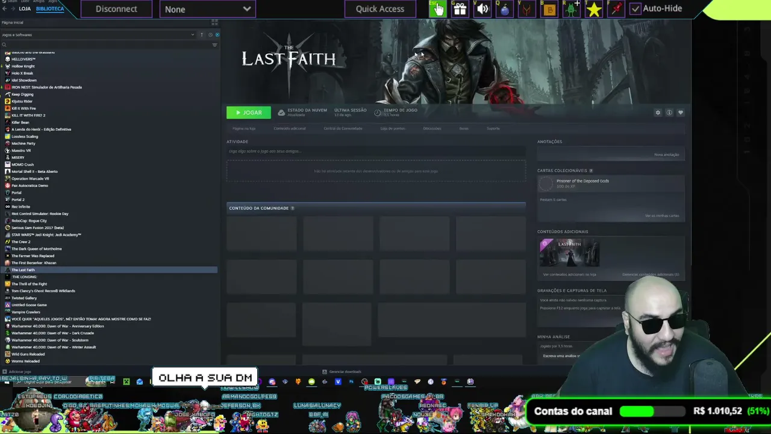This screenshot has width=771, height=434.
Task: Click Adicionar jogo at bottom of library
Action: 17,372
